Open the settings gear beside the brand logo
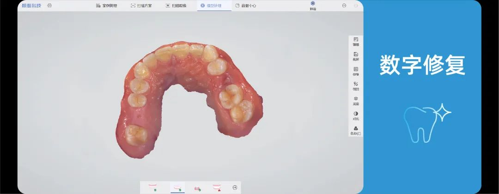The height and width of the screenshot is (194, 499). (x=49, y=6)
